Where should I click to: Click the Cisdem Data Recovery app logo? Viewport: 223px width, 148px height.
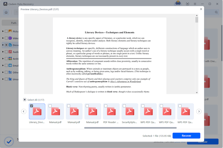5,4
